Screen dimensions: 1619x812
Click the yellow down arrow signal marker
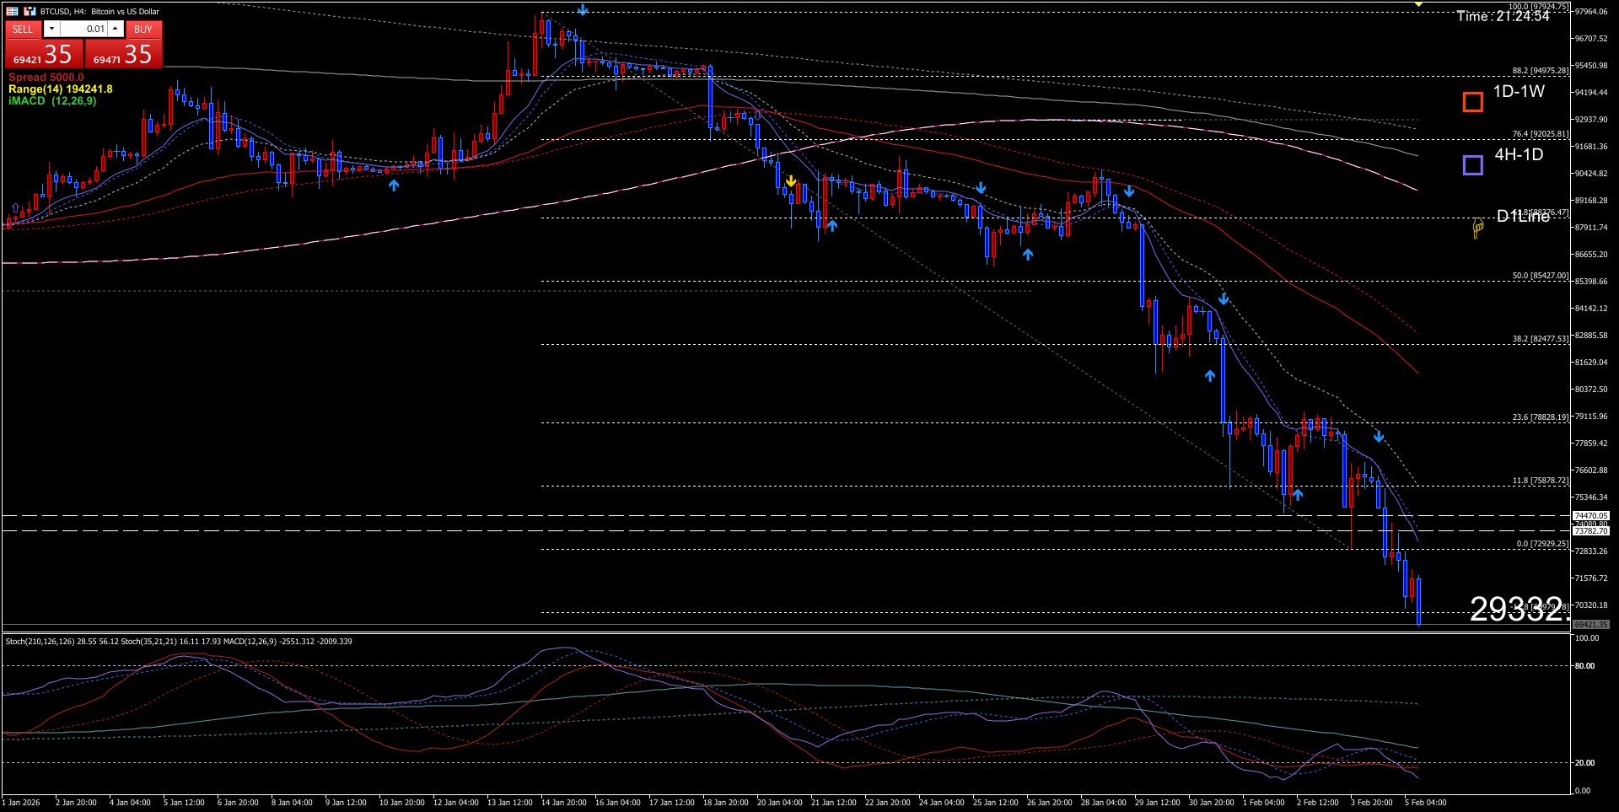pyautogui.click(x=791, y=181)
